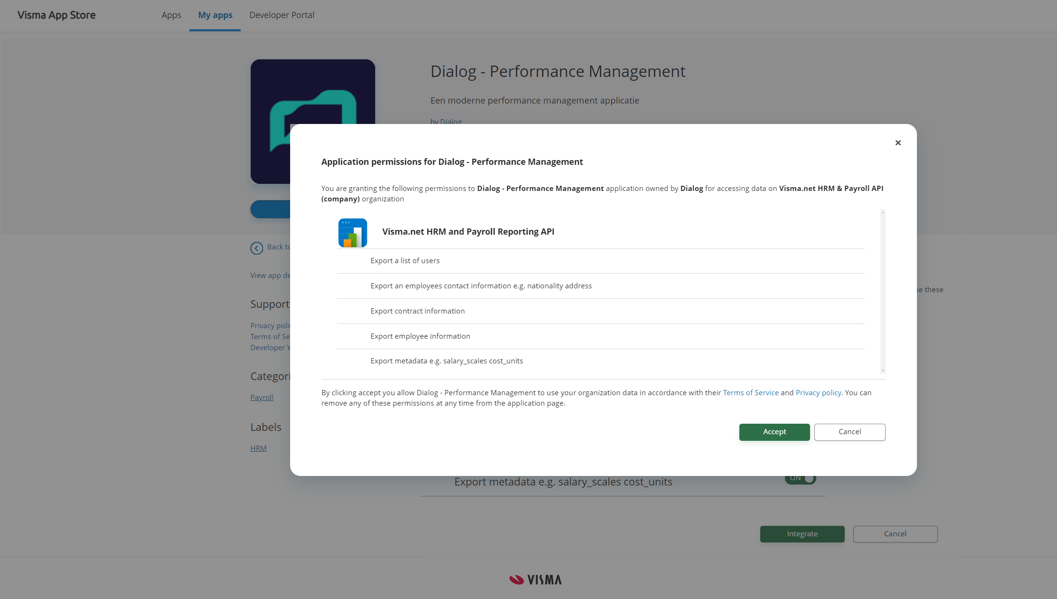Click the partially hidden Privacy policy support link
This screenshot has height=599, width=1057.
point(270,326)
